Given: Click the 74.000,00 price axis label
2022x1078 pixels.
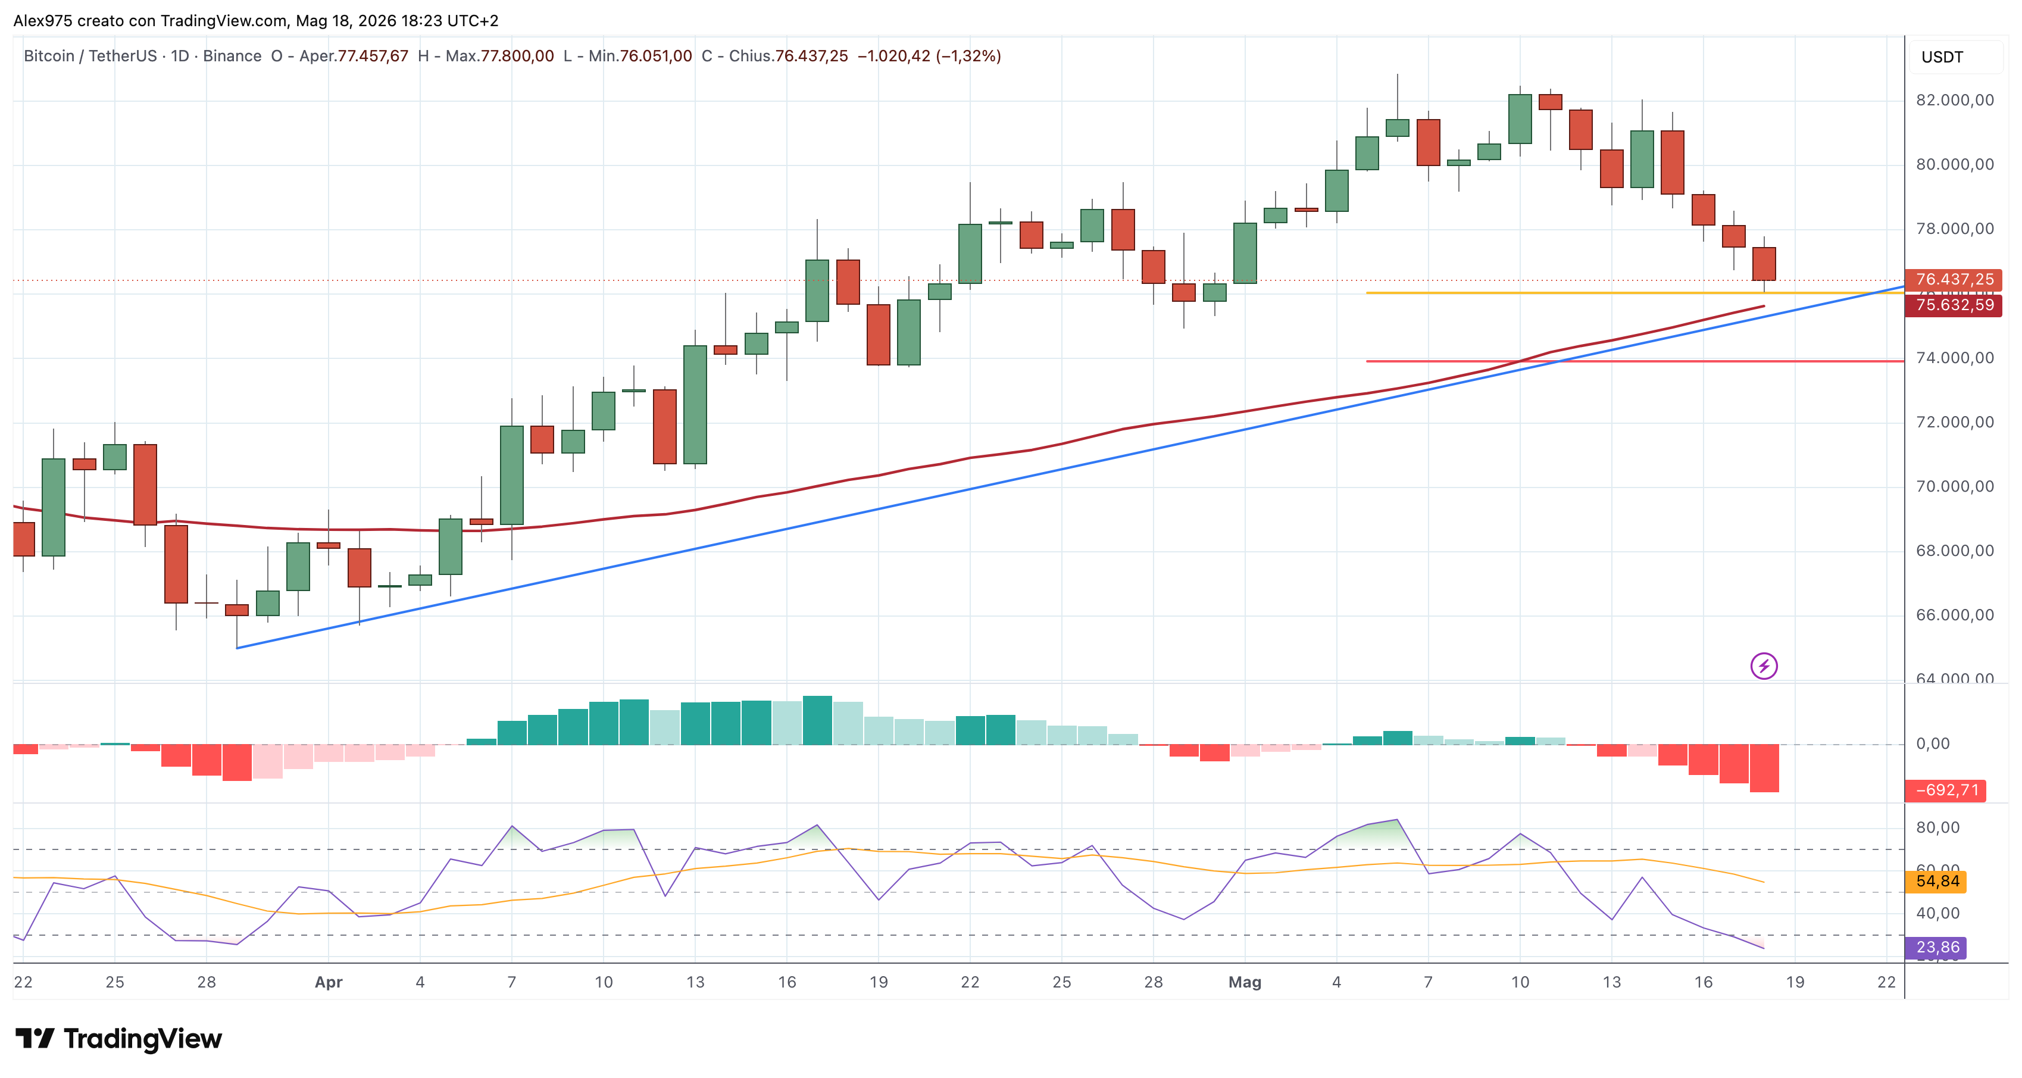Looking at the screenshot, I should click(1955, 357).
